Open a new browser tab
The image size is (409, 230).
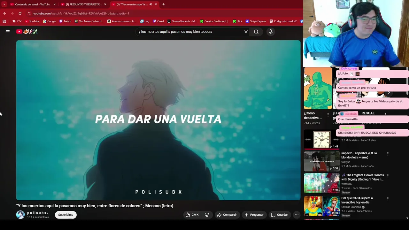click(x=164, y=4)
